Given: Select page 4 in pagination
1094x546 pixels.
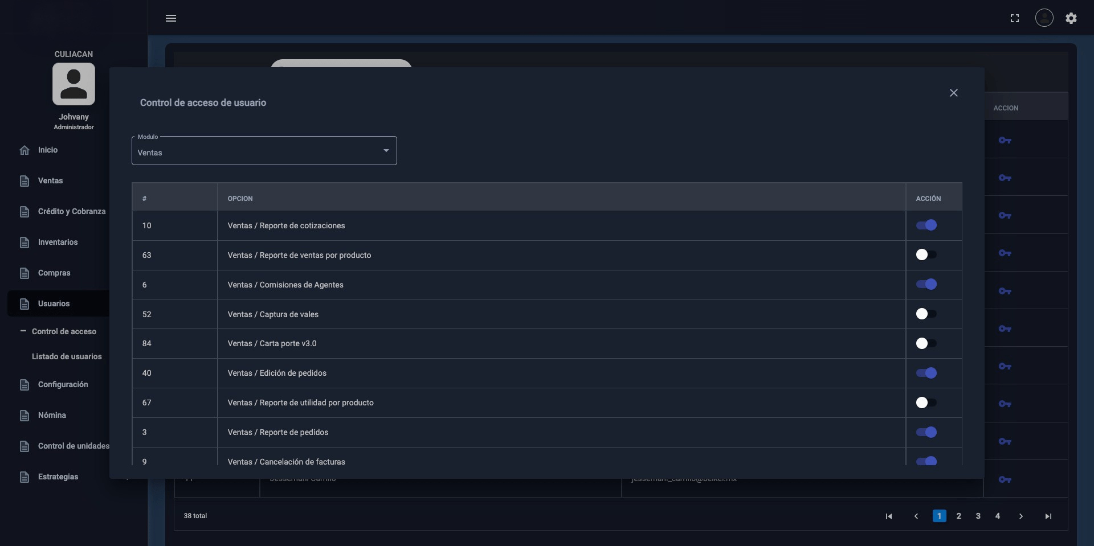Looking at the screenshot, I should (x=997, y=516).
